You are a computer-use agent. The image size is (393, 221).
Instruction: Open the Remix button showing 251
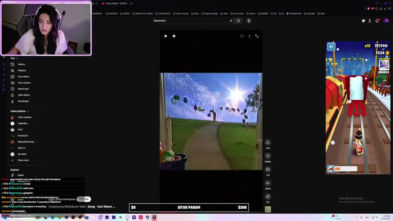coord(268,196)
